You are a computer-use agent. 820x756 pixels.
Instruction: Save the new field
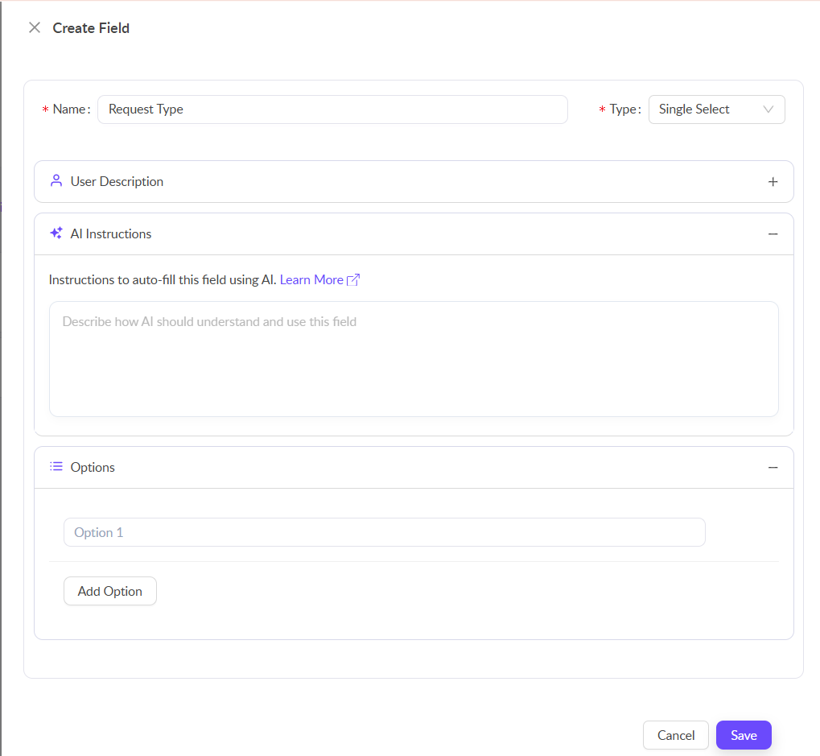coord(744,735)
